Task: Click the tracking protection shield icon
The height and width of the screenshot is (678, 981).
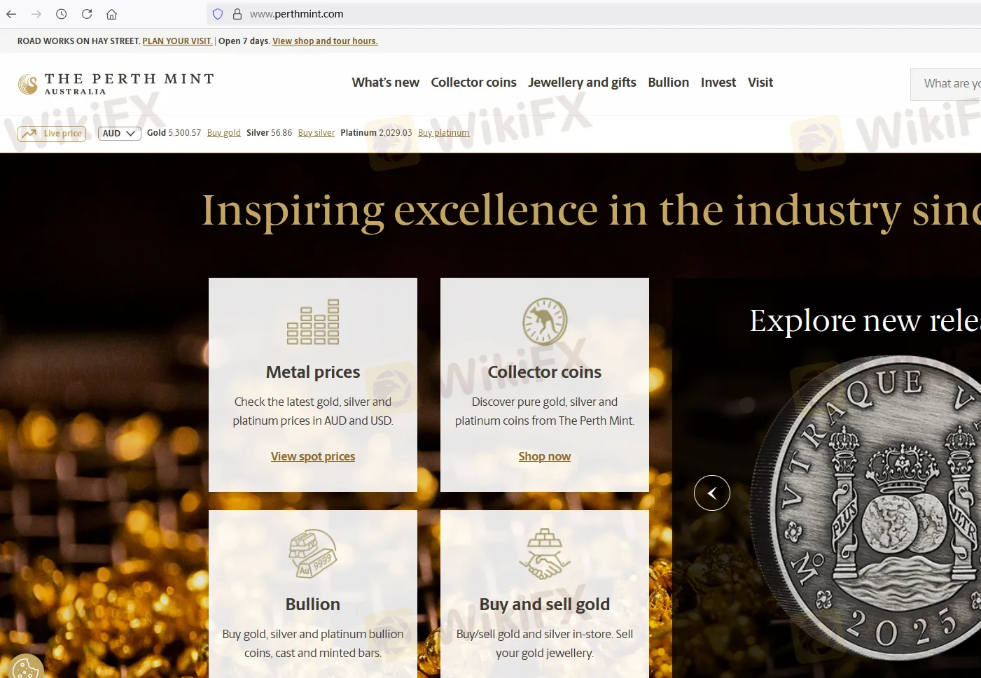Action: (x=217, y=13)
